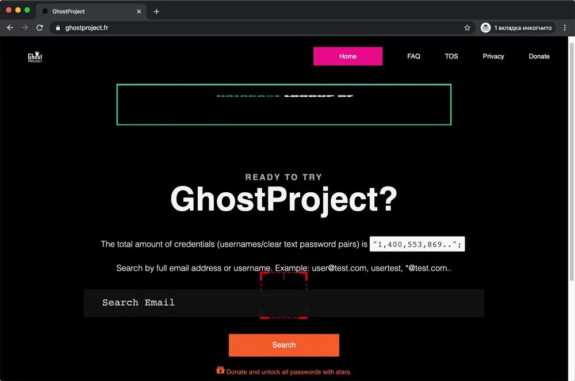The height and width of the screenshot is (381, 575).
Task: Click the credentials total counter text
Action: pos(417,244)
